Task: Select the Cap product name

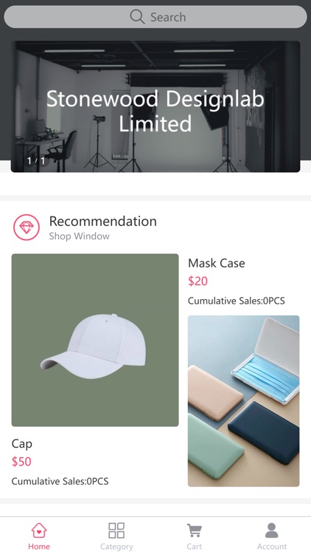Action: tap(22, 444)
